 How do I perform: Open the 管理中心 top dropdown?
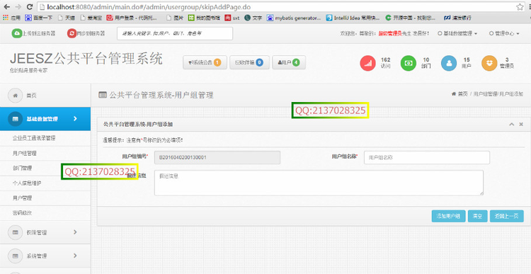click(x=504, y=33)
